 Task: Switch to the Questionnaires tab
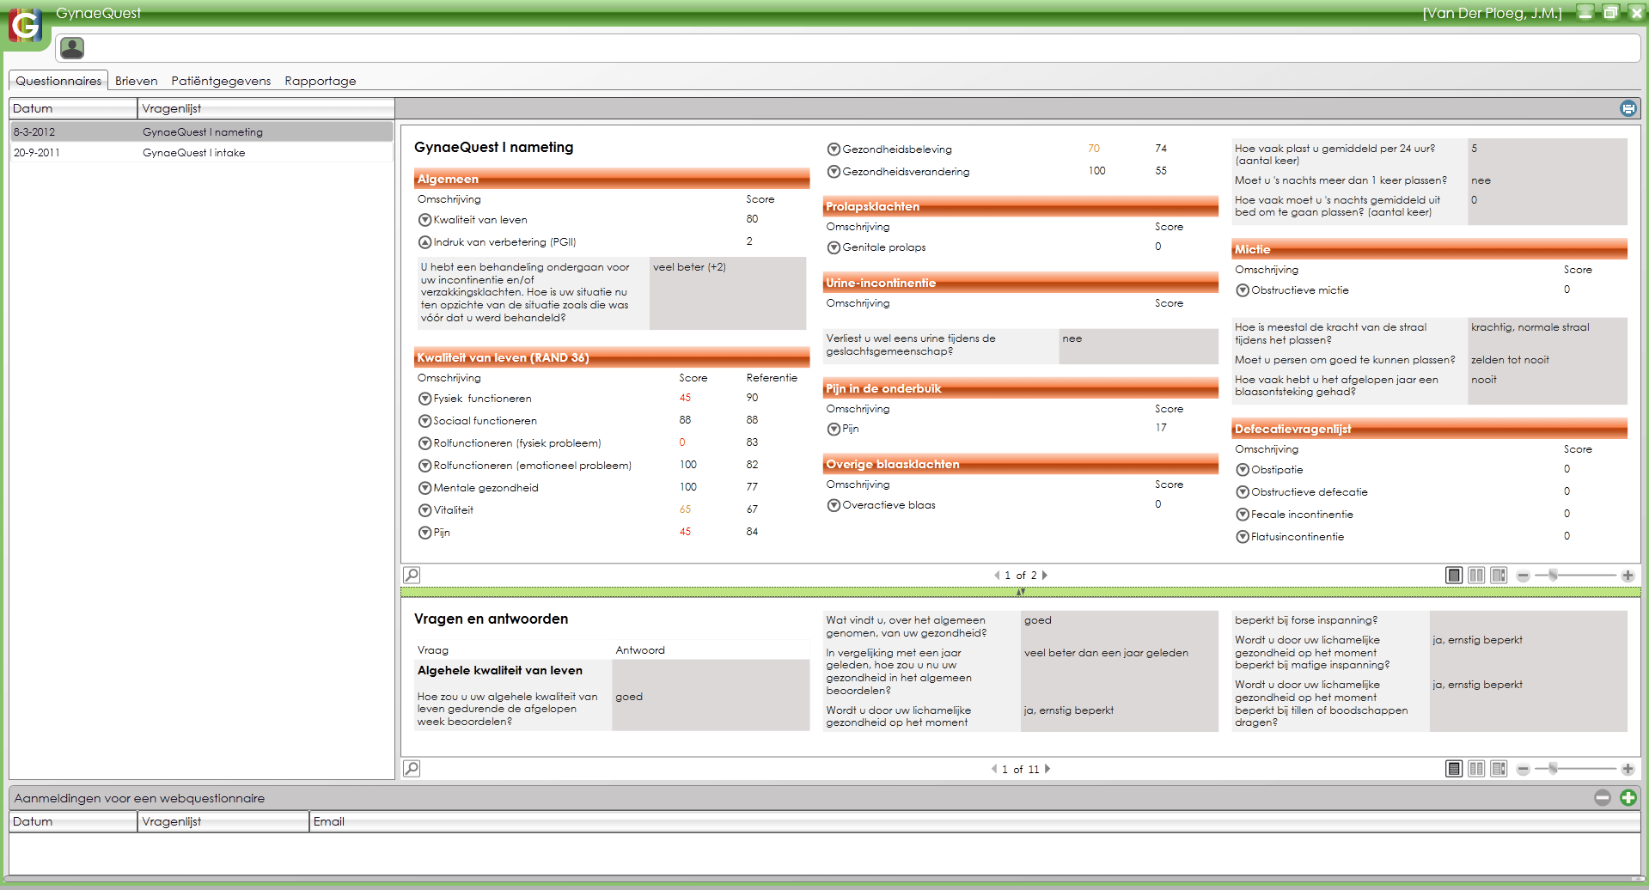pyautogui.click(x=58, y=81)
